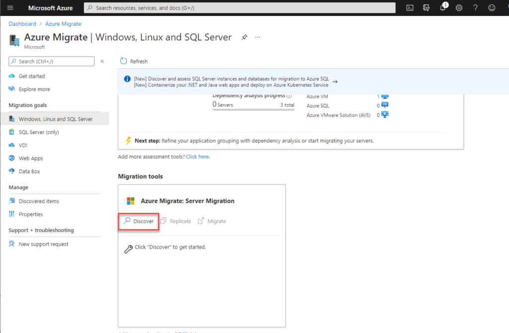Click the dependency analysis progress bar

(253, 110)
